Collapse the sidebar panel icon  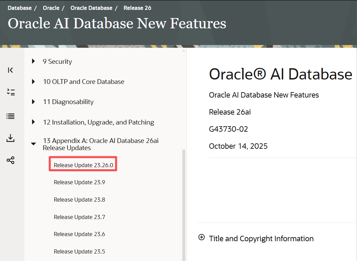[11, 70]
